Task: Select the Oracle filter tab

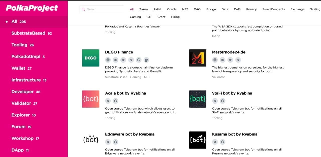Action: (172, 9)
